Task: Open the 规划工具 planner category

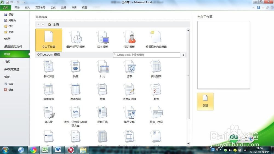Action: point(102,115)
